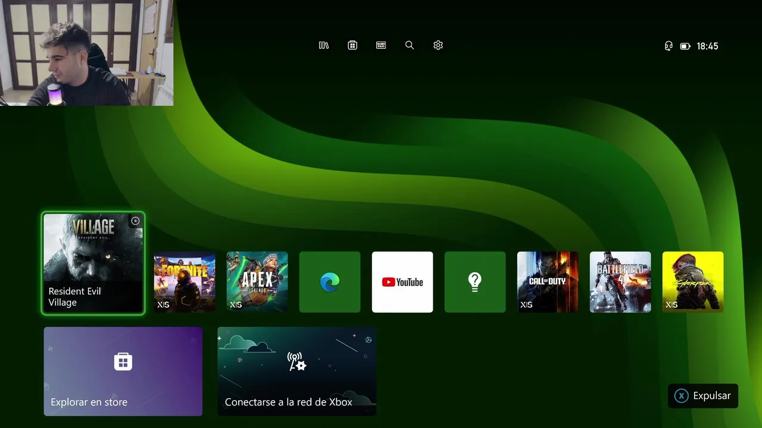Open the Settings gear icon
The image size is (762, 428).
coord(438,45)
